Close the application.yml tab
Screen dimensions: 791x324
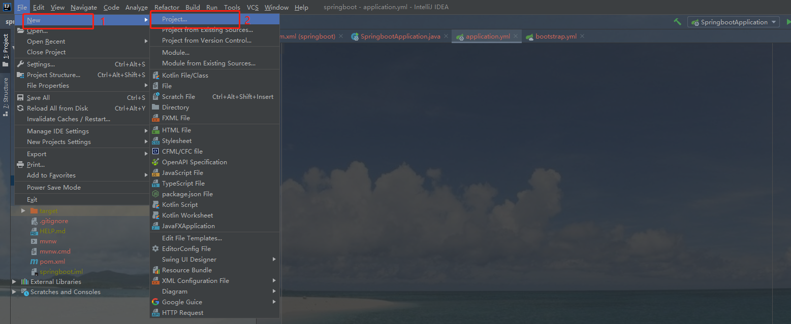(515, 37)
